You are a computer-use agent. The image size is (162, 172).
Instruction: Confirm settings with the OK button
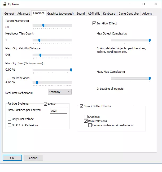12,158
